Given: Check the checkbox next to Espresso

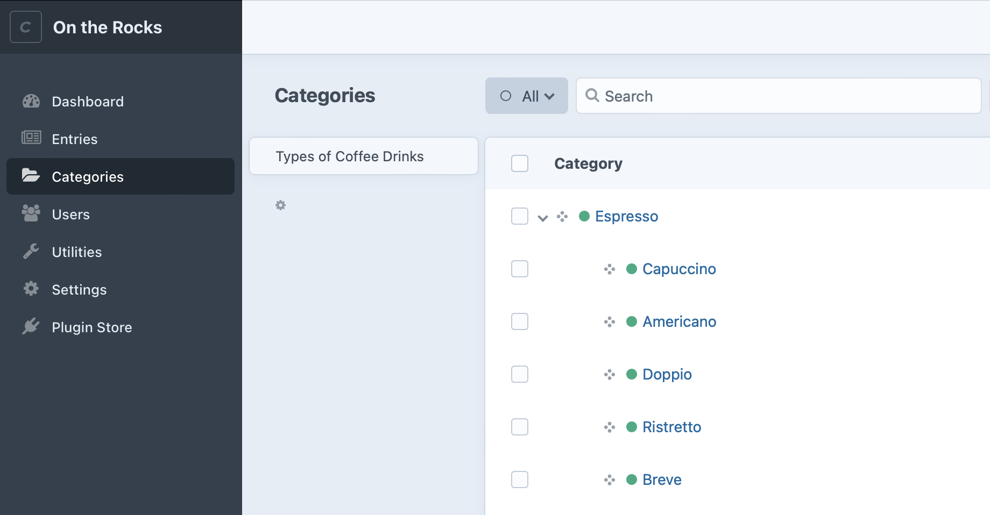Looking at the screenshot, I should 519,216.
